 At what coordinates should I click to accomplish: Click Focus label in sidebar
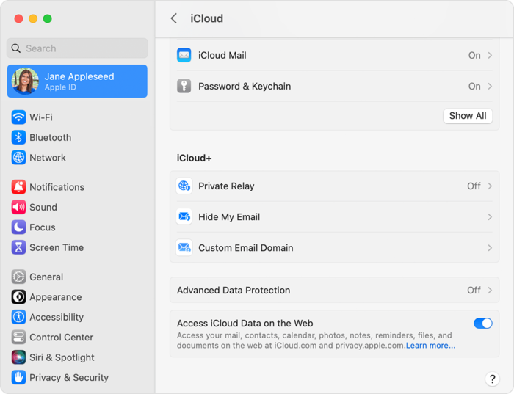pos(43,227)
